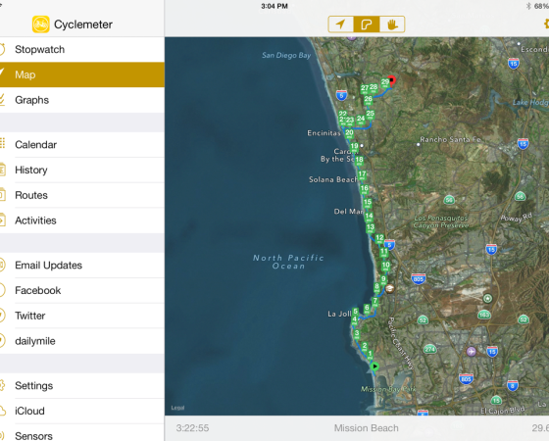Click the Route 274 shield on map
The image size is (549, 441).
[430, 349]
